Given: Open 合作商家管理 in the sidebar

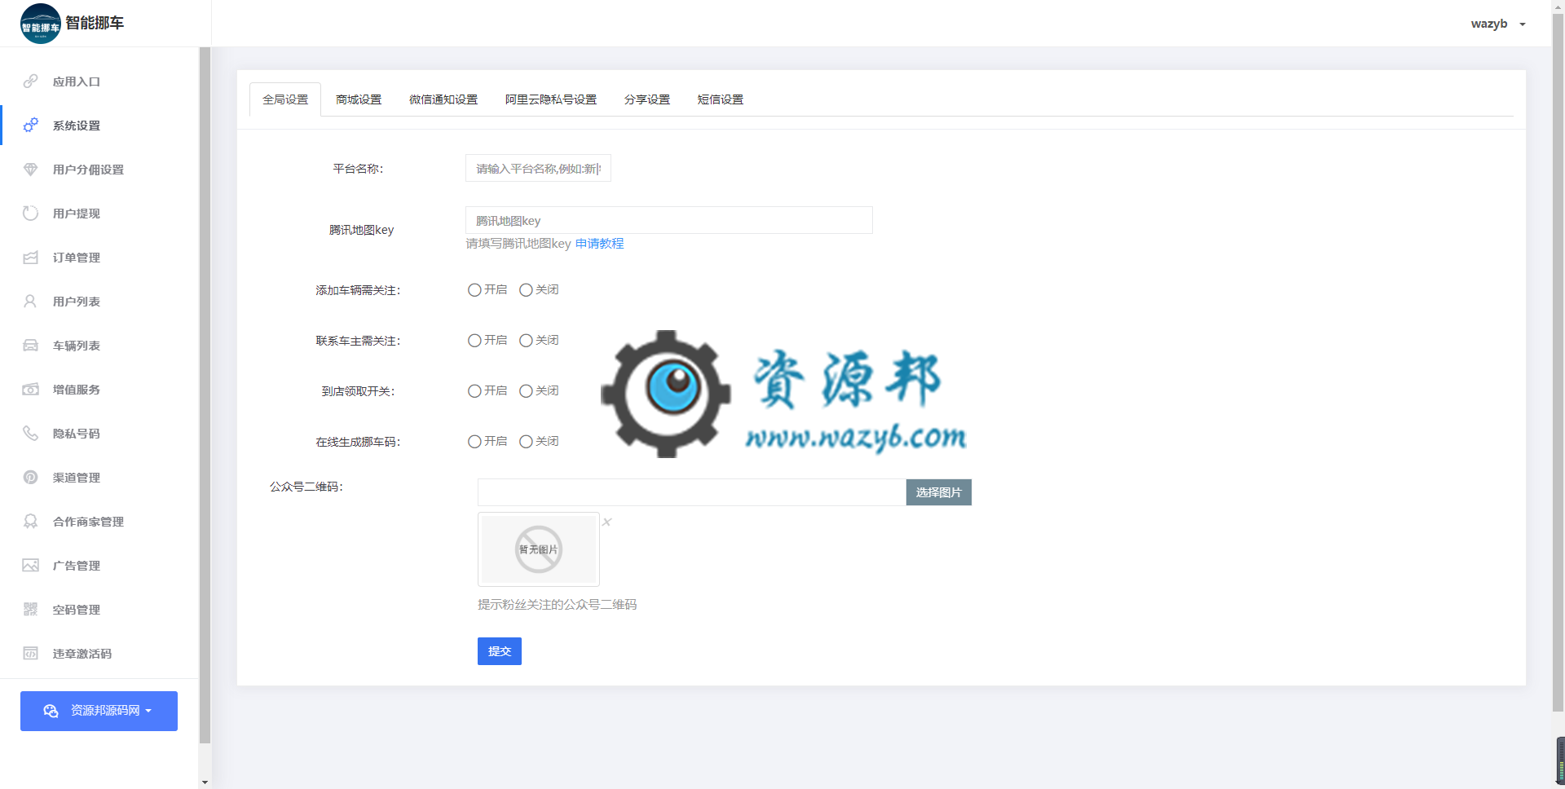Looking at the screenshot, I should pos(99,522).
